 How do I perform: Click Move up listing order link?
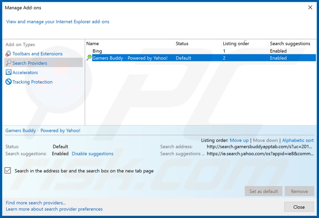point(239,140)
